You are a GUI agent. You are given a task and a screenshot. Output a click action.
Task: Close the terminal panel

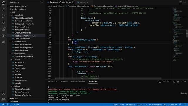[x=185, y=82]
